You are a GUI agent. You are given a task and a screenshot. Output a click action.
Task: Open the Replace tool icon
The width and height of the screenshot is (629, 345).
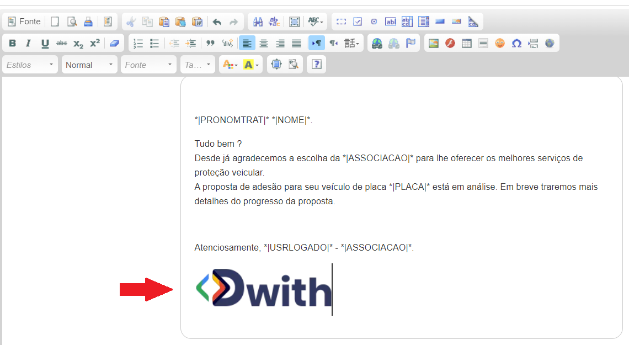click(274, 22)
